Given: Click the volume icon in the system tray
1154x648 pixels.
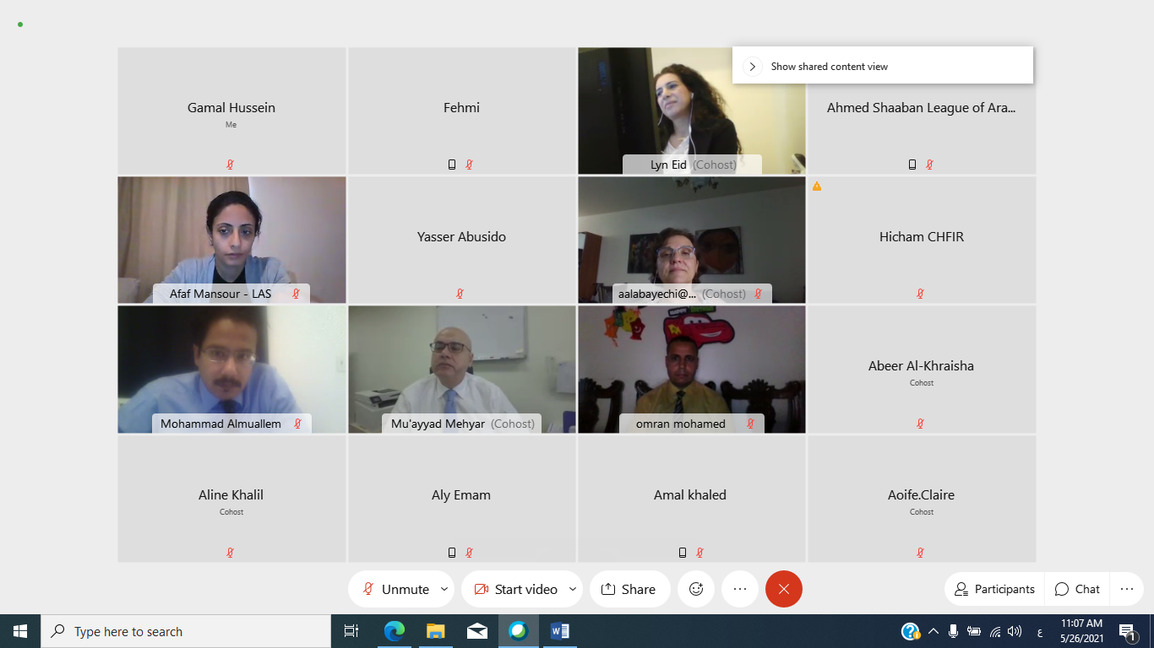Looking at the screenshot, I should tap(1015, 631).
